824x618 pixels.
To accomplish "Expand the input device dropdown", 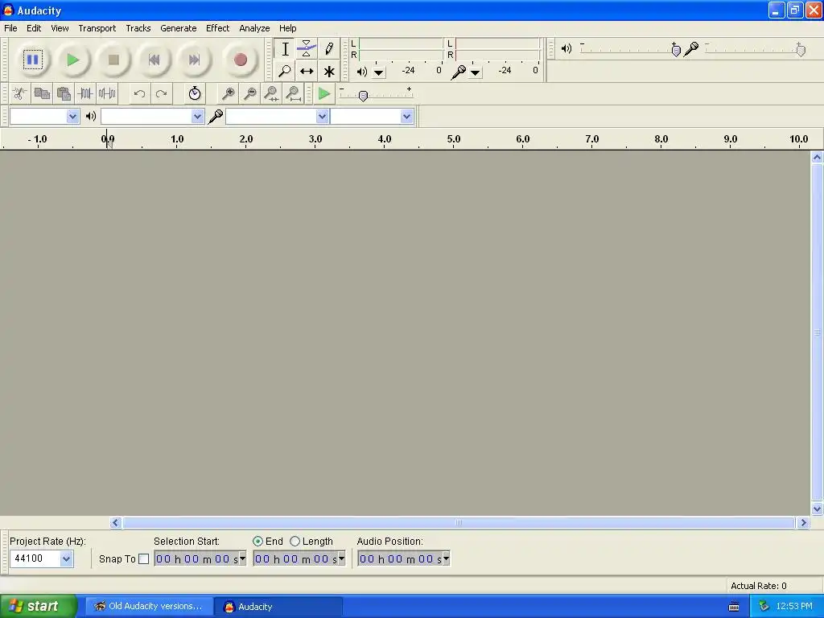I will (323, 116).
